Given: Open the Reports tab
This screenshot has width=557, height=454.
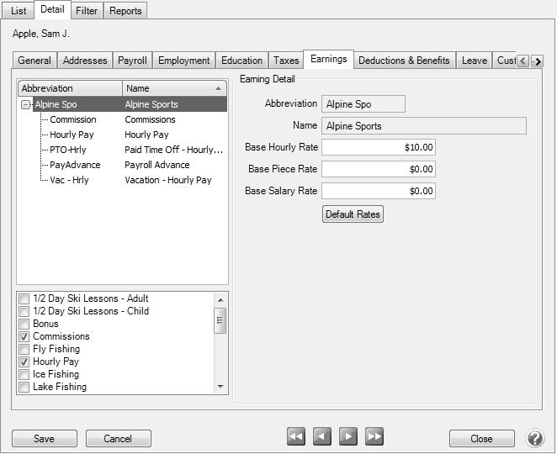Looking at the screenshot, I should (125, 11).
